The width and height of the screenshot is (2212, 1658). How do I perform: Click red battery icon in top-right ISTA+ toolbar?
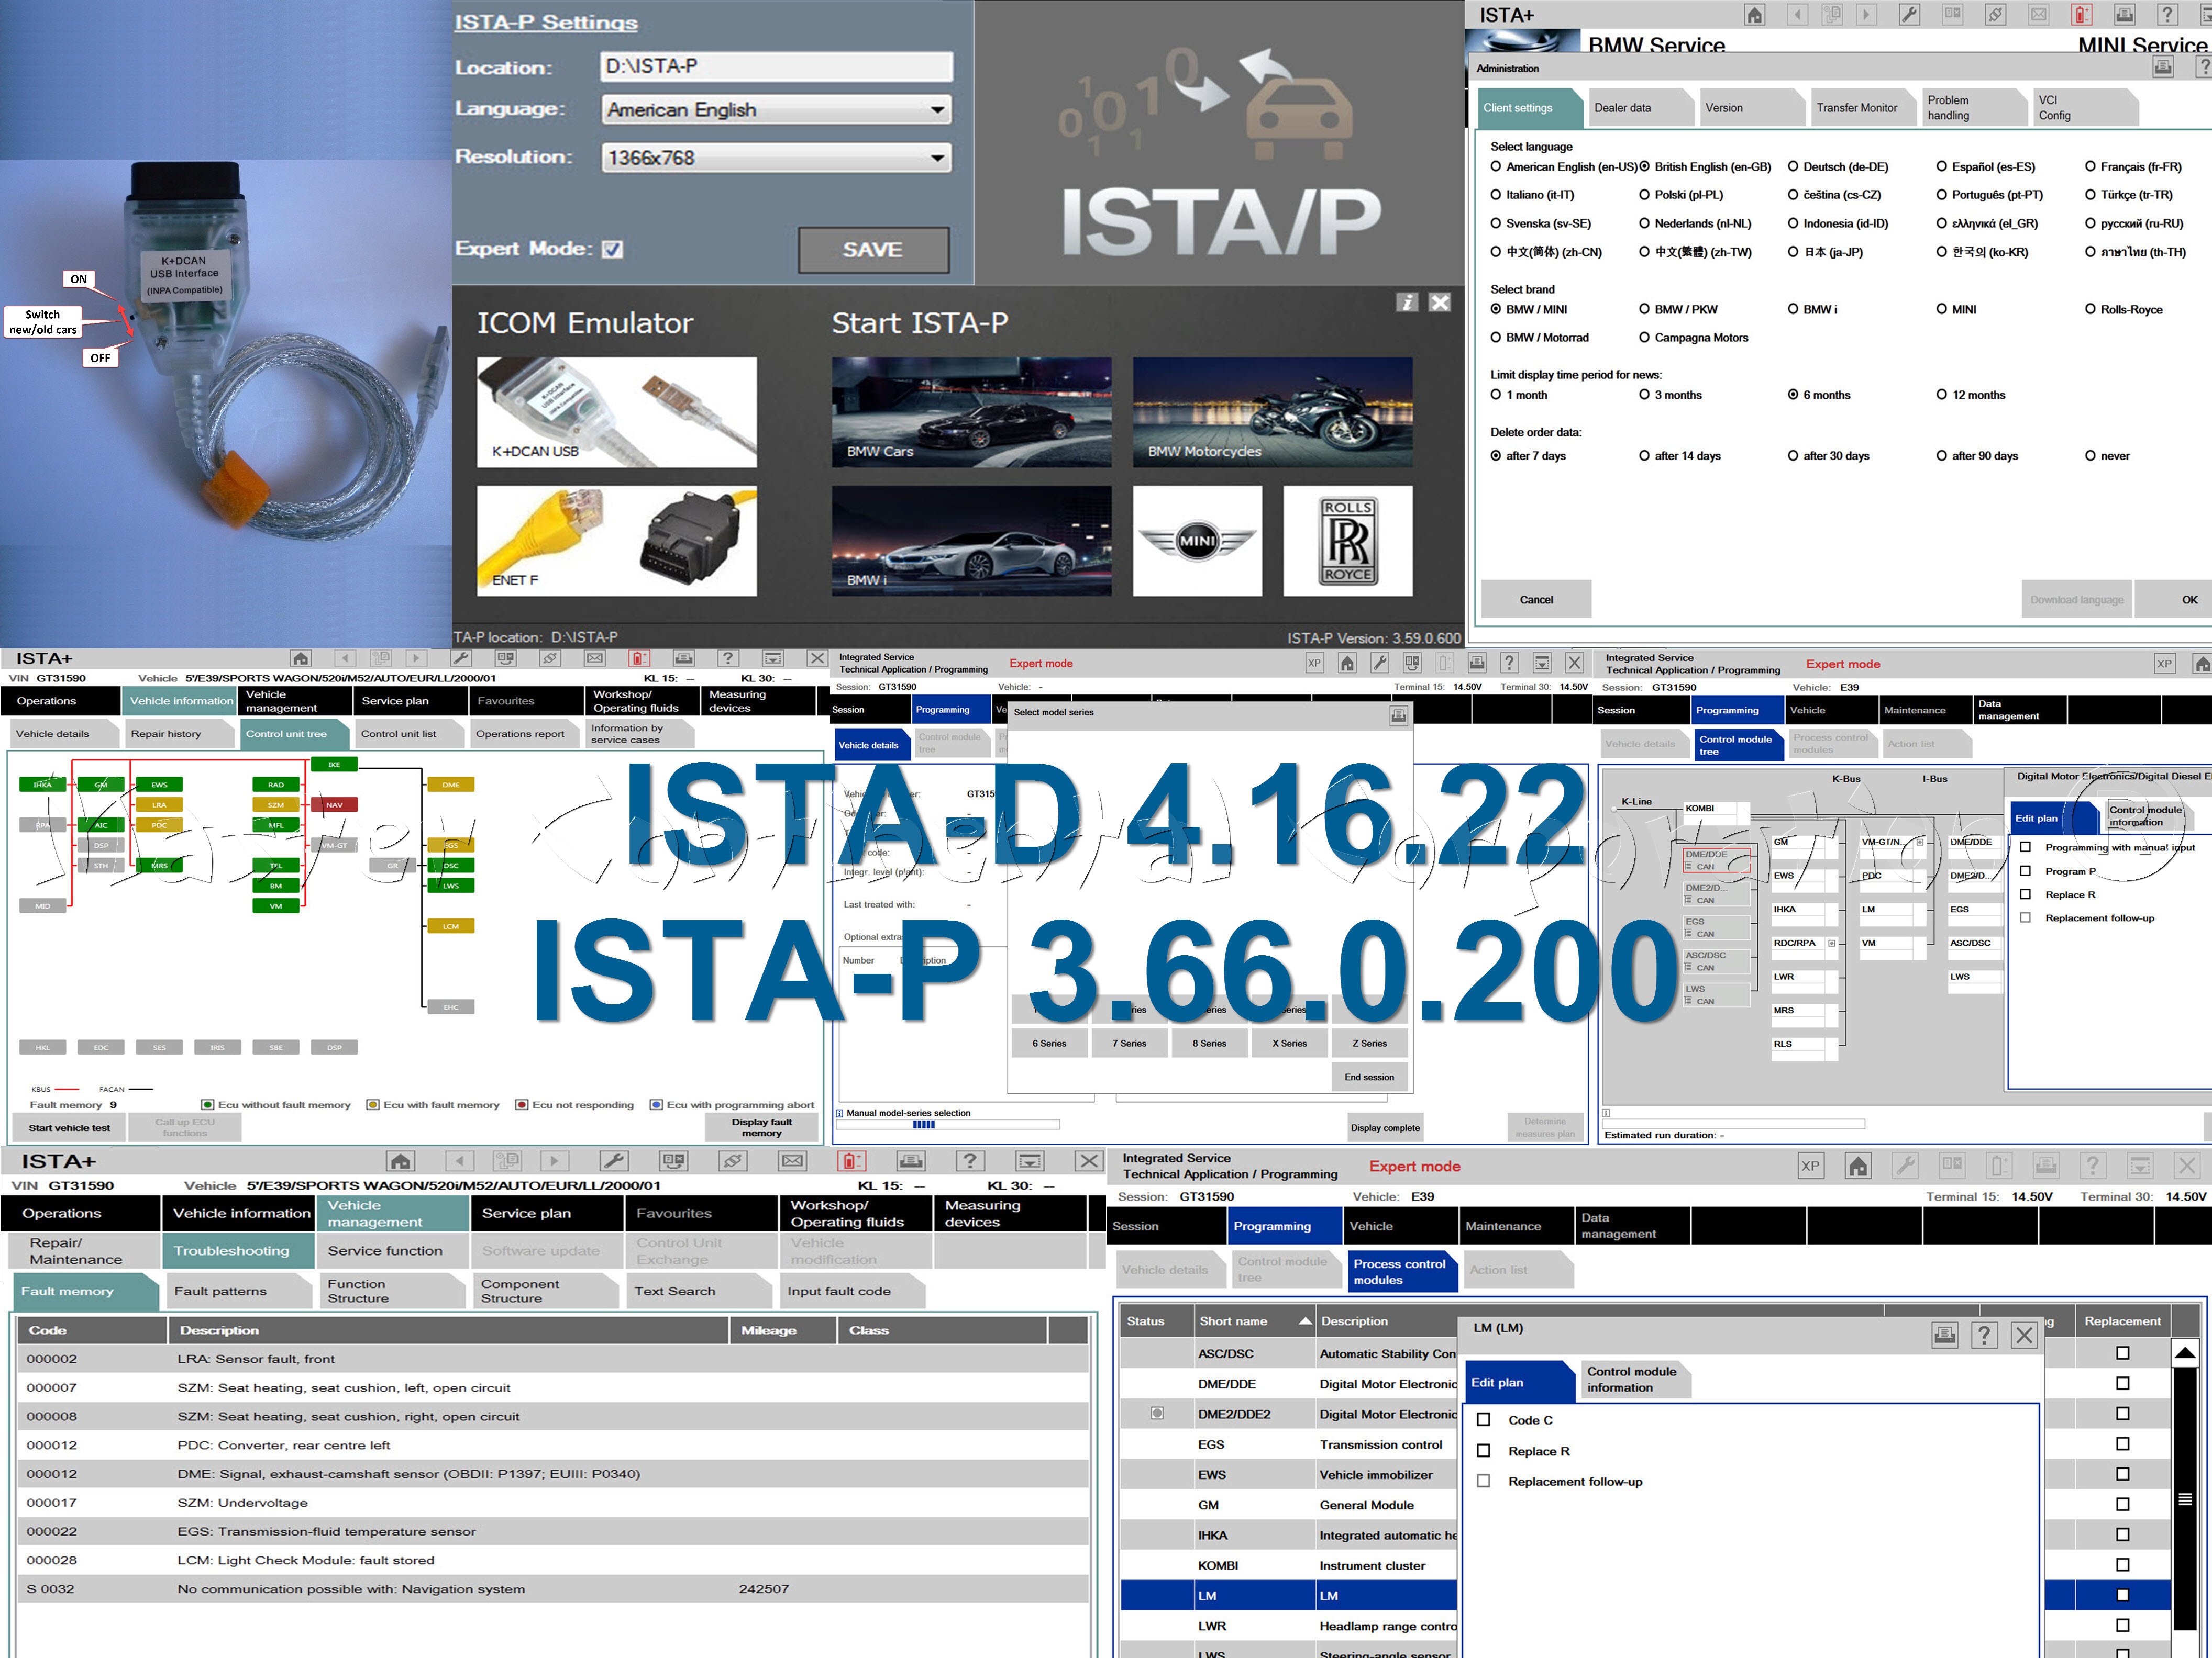point(2082,15)
